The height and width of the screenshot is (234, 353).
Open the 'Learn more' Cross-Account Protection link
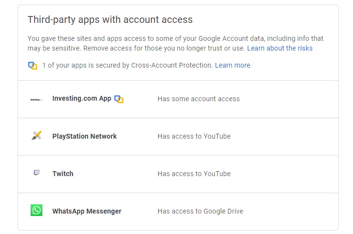tap(232, 65)
